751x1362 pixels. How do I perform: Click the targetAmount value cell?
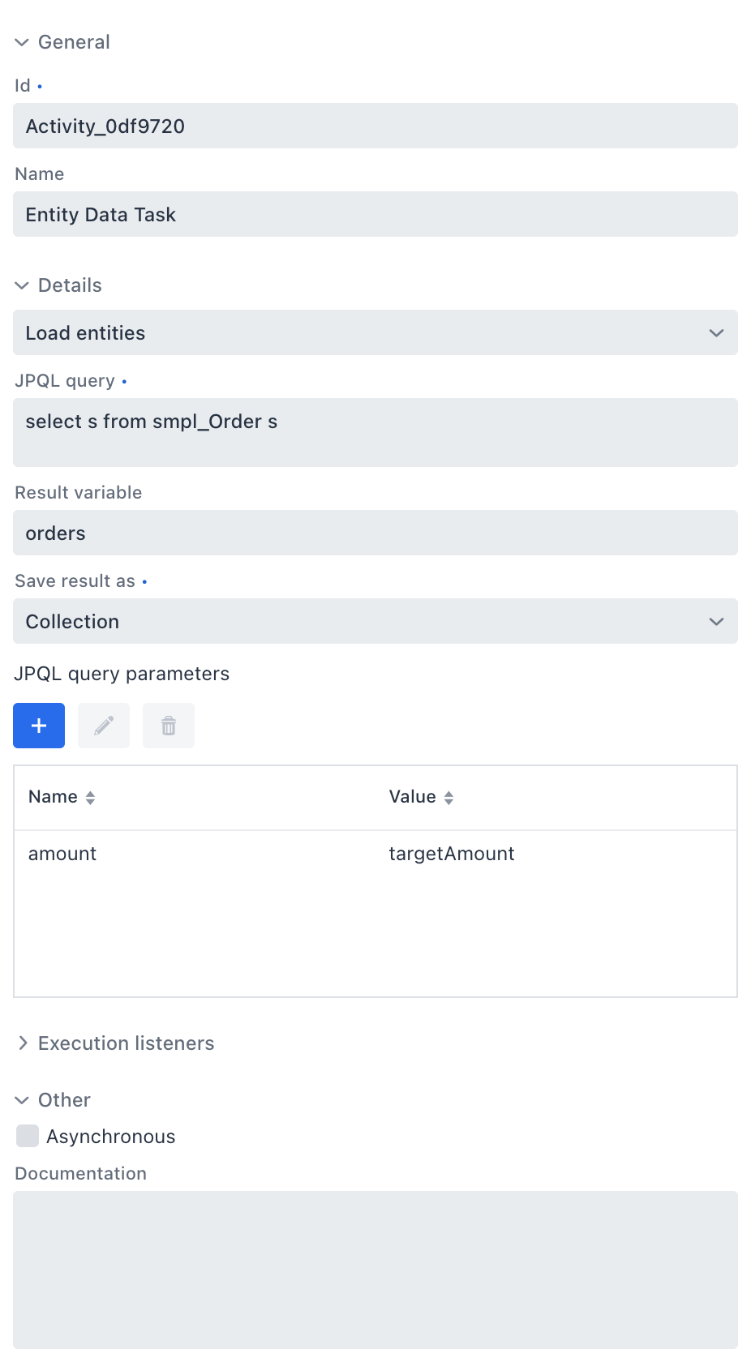click(451, 853)
